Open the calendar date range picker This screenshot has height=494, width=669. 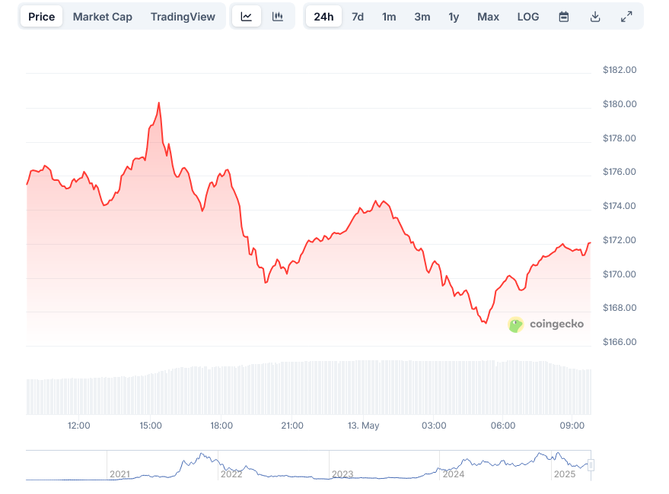564,17
